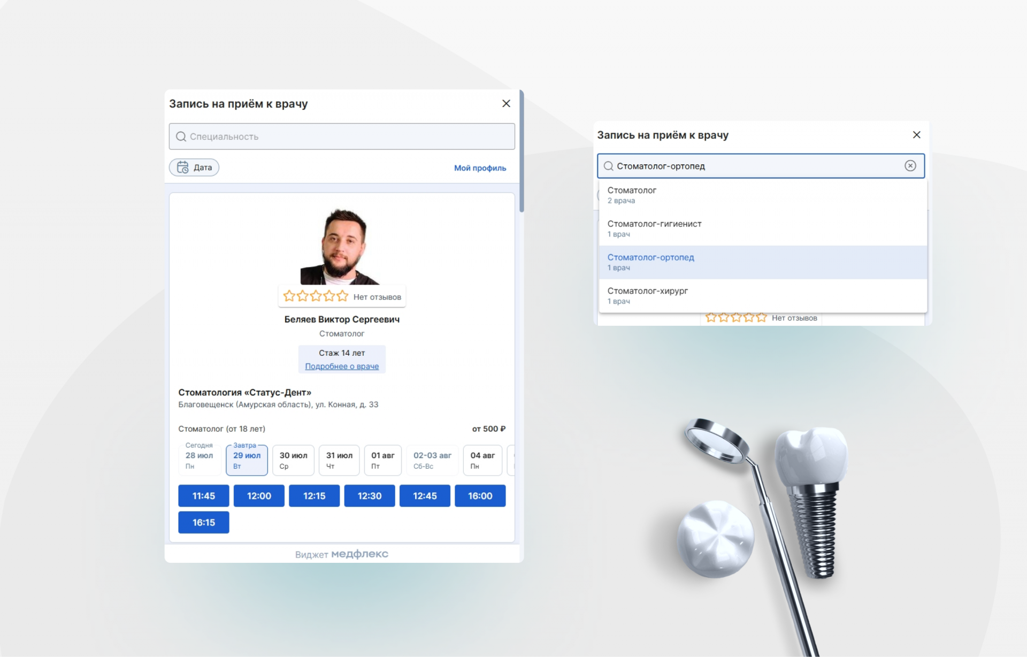Open Мой профиль link
This screenshot has height=657, width=1027.
point(480,168)
